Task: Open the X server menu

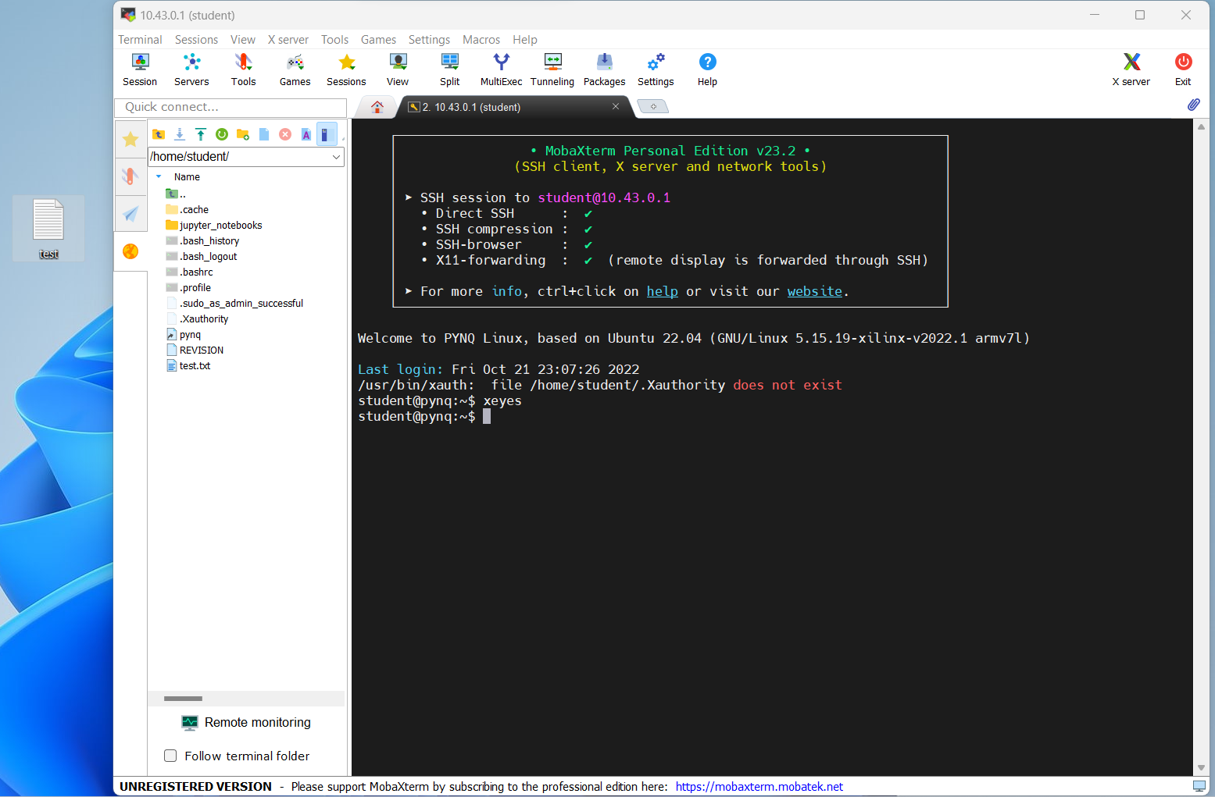Action: (x=288, y=40)
